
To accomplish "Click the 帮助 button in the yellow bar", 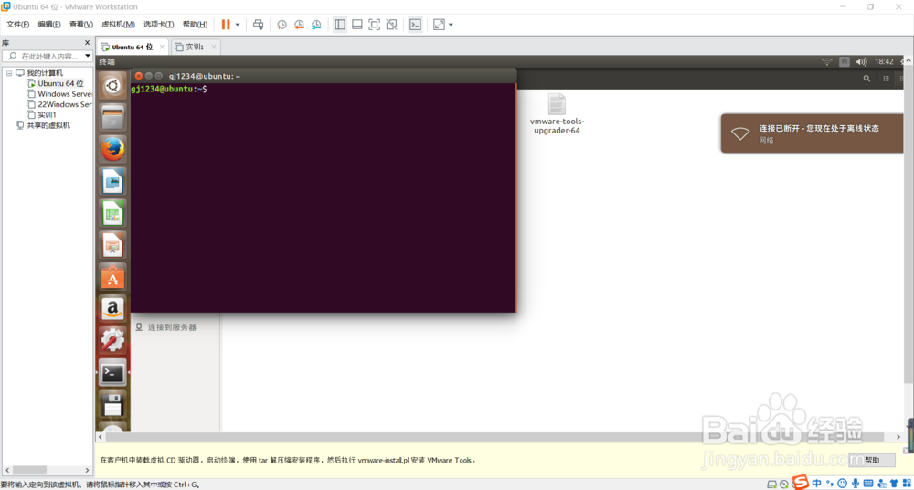I will (871, 460).
